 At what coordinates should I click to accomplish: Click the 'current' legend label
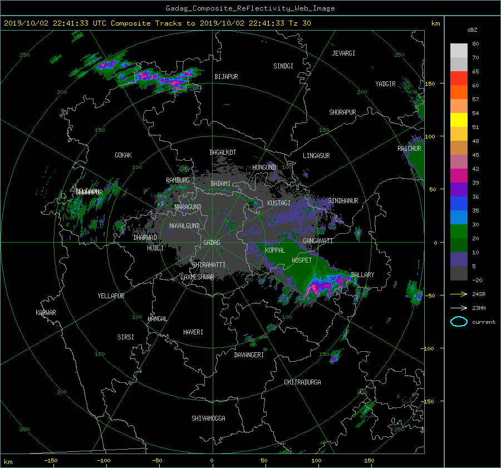(x=483, y=322)
